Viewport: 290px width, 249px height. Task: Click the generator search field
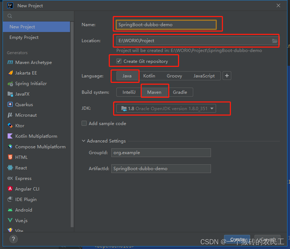pyautogui.click(x=38, y=16)
